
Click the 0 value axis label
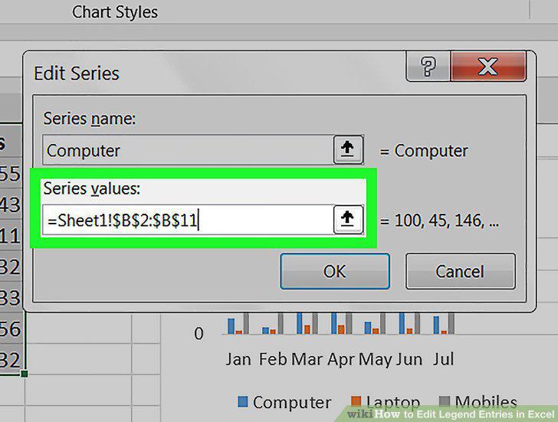[199, 333]
